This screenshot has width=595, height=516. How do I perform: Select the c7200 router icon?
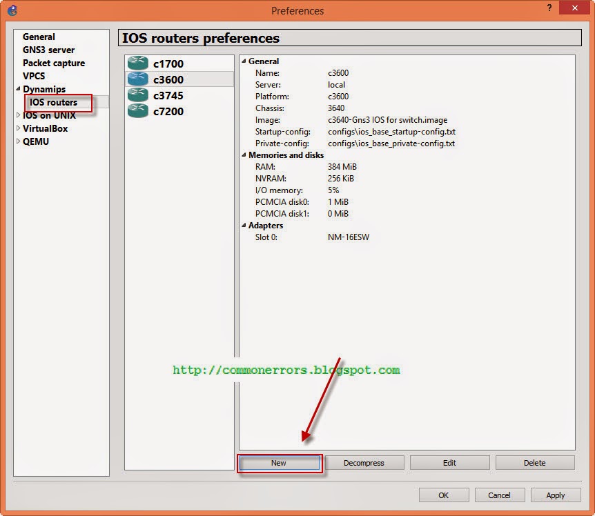coord(138,110)
